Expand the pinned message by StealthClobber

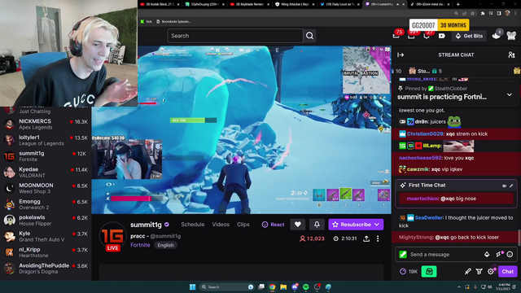510,94
